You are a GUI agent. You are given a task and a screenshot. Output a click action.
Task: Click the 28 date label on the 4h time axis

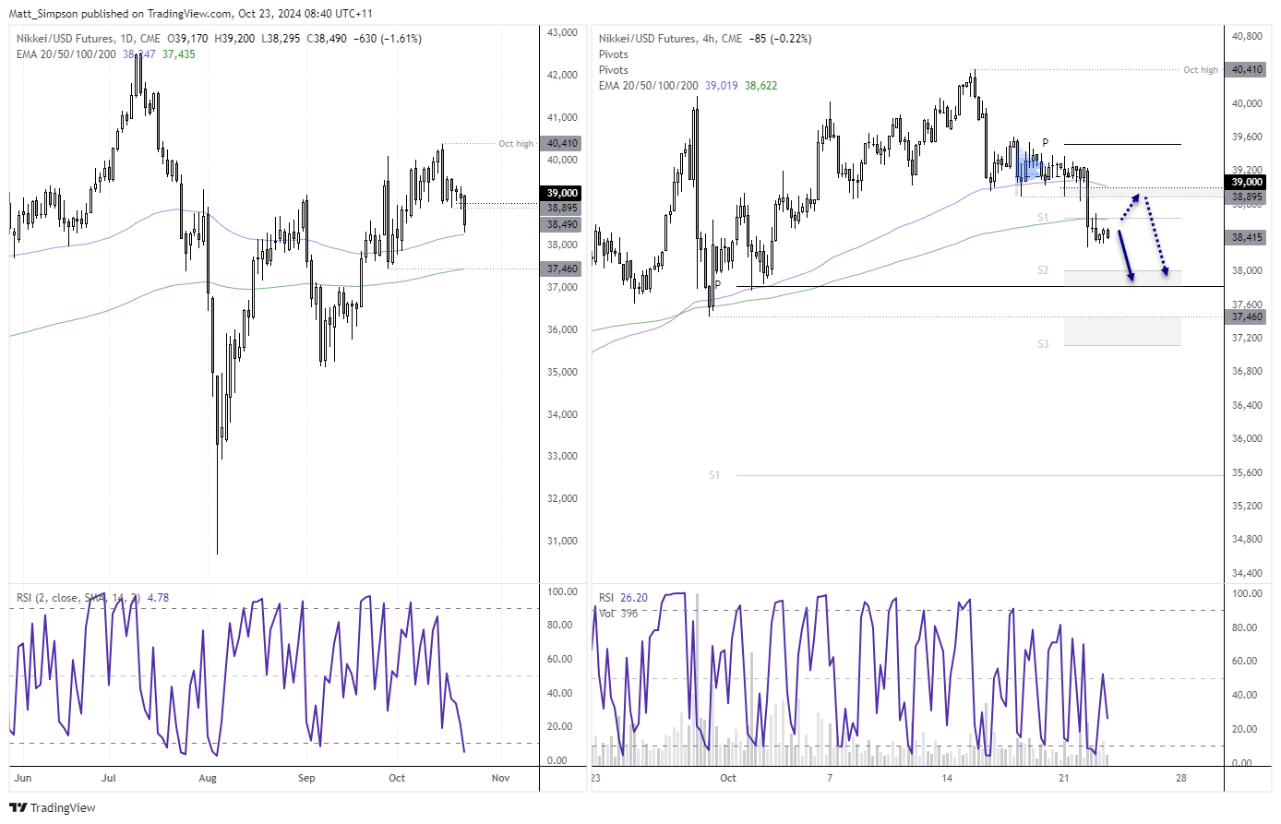click(1181, 778)
